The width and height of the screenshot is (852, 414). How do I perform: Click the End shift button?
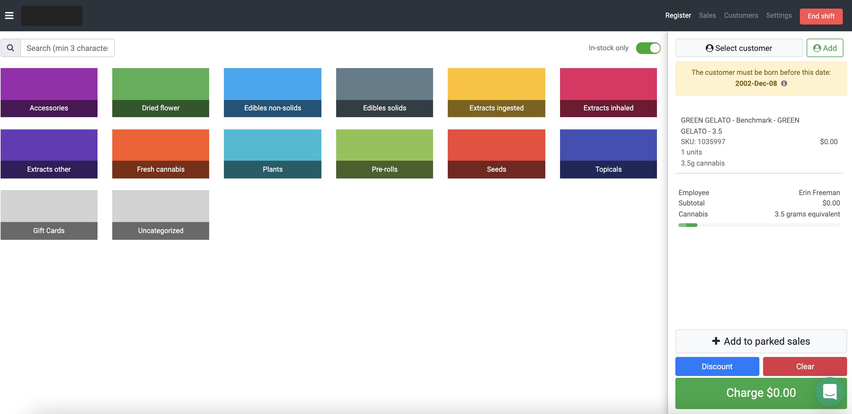[821, 16]
